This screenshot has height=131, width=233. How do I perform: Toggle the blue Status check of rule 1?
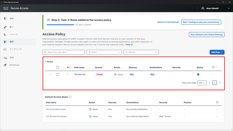coord(198,74)
